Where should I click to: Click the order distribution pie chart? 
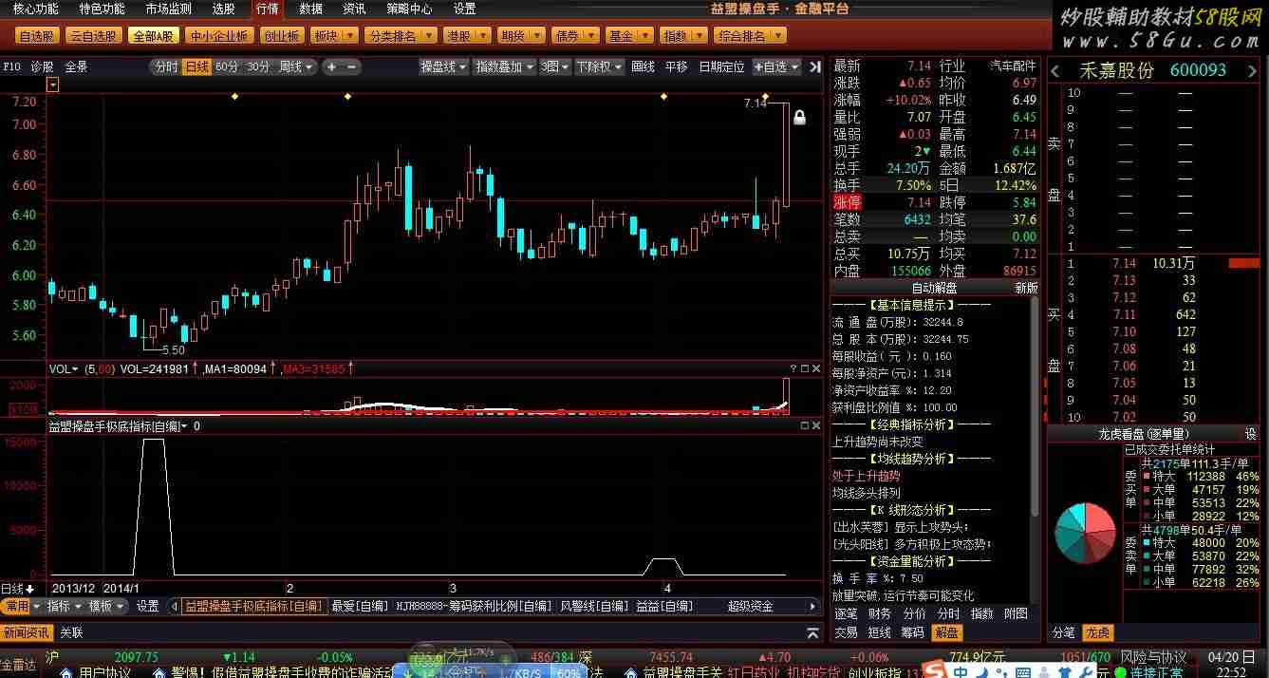pos(1085,531)
